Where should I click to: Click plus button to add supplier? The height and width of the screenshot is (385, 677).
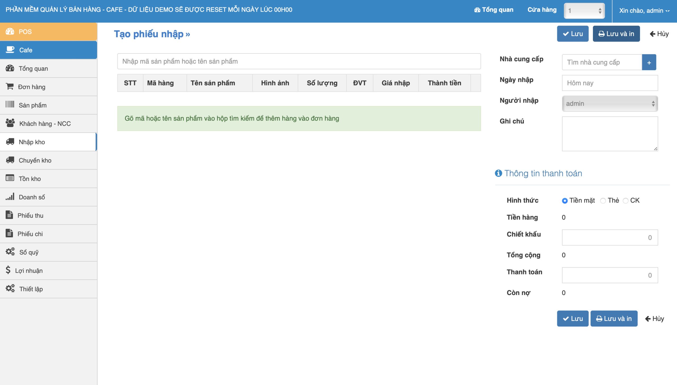click(x=649, y=62)
